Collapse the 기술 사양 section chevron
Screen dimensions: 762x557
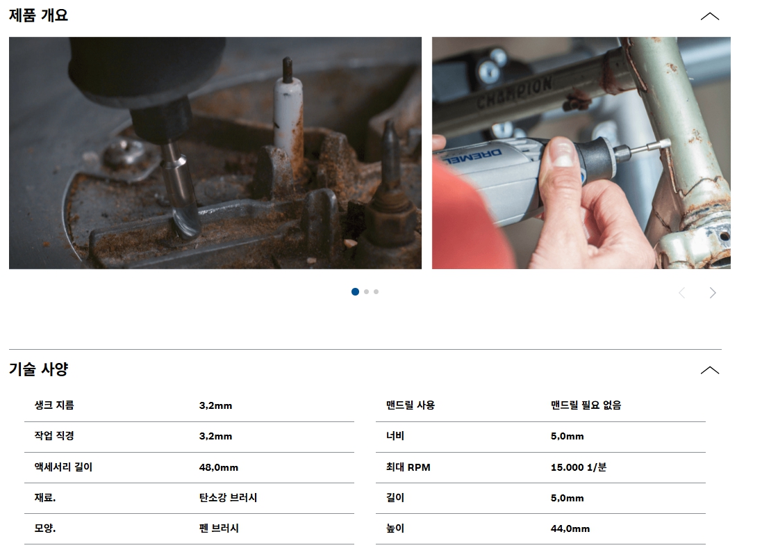click(709, 370)
